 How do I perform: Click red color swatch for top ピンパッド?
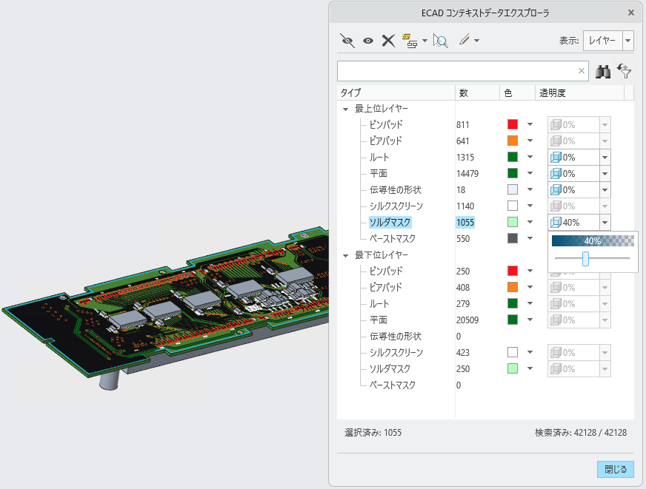coord(513,124)
